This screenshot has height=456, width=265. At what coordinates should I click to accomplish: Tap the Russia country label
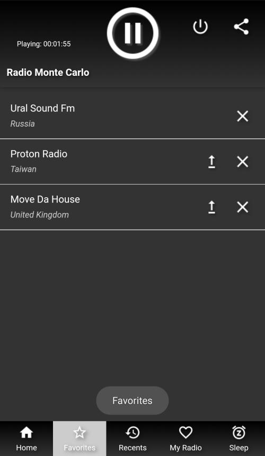point(23,124)
